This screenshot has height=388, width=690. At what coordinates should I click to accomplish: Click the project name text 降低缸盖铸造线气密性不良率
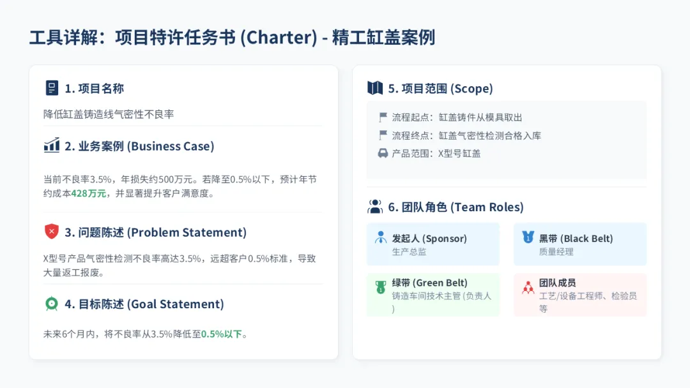pos(109,114)
